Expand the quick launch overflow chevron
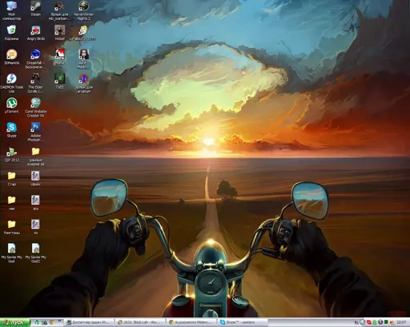The height and width of the screenshot is (327, 410). 59,321
